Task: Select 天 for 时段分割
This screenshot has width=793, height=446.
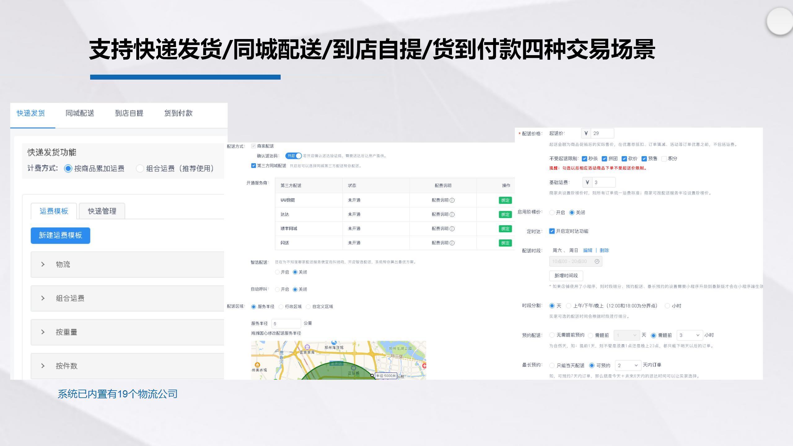Action: pos(552,306)
